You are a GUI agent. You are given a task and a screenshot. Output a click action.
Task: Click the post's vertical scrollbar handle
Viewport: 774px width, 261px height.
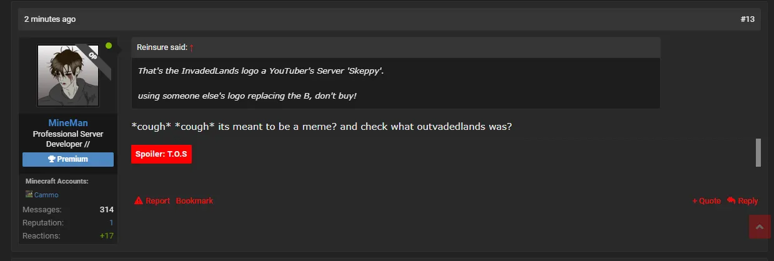tap(758, 152)
